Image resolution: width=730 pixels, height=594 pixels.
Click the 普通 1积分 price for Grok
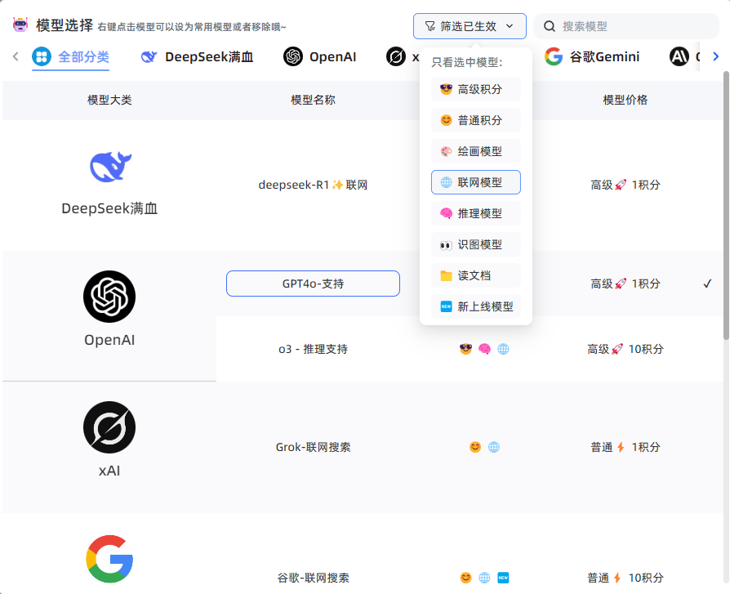coord(625,447)
